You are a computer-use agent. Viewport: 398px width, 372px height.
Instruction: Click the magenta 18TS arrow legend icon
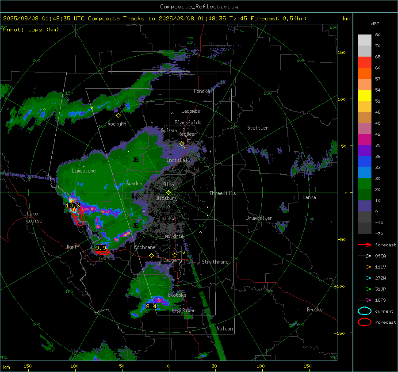click(x=364, y=300)
